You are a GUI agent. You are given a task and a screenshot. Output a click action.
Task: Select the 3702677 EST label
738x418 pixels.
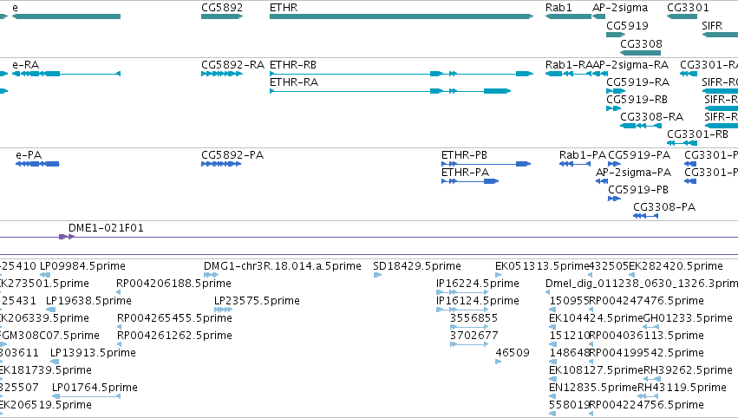pyautogui.click(x=474, y=336)
